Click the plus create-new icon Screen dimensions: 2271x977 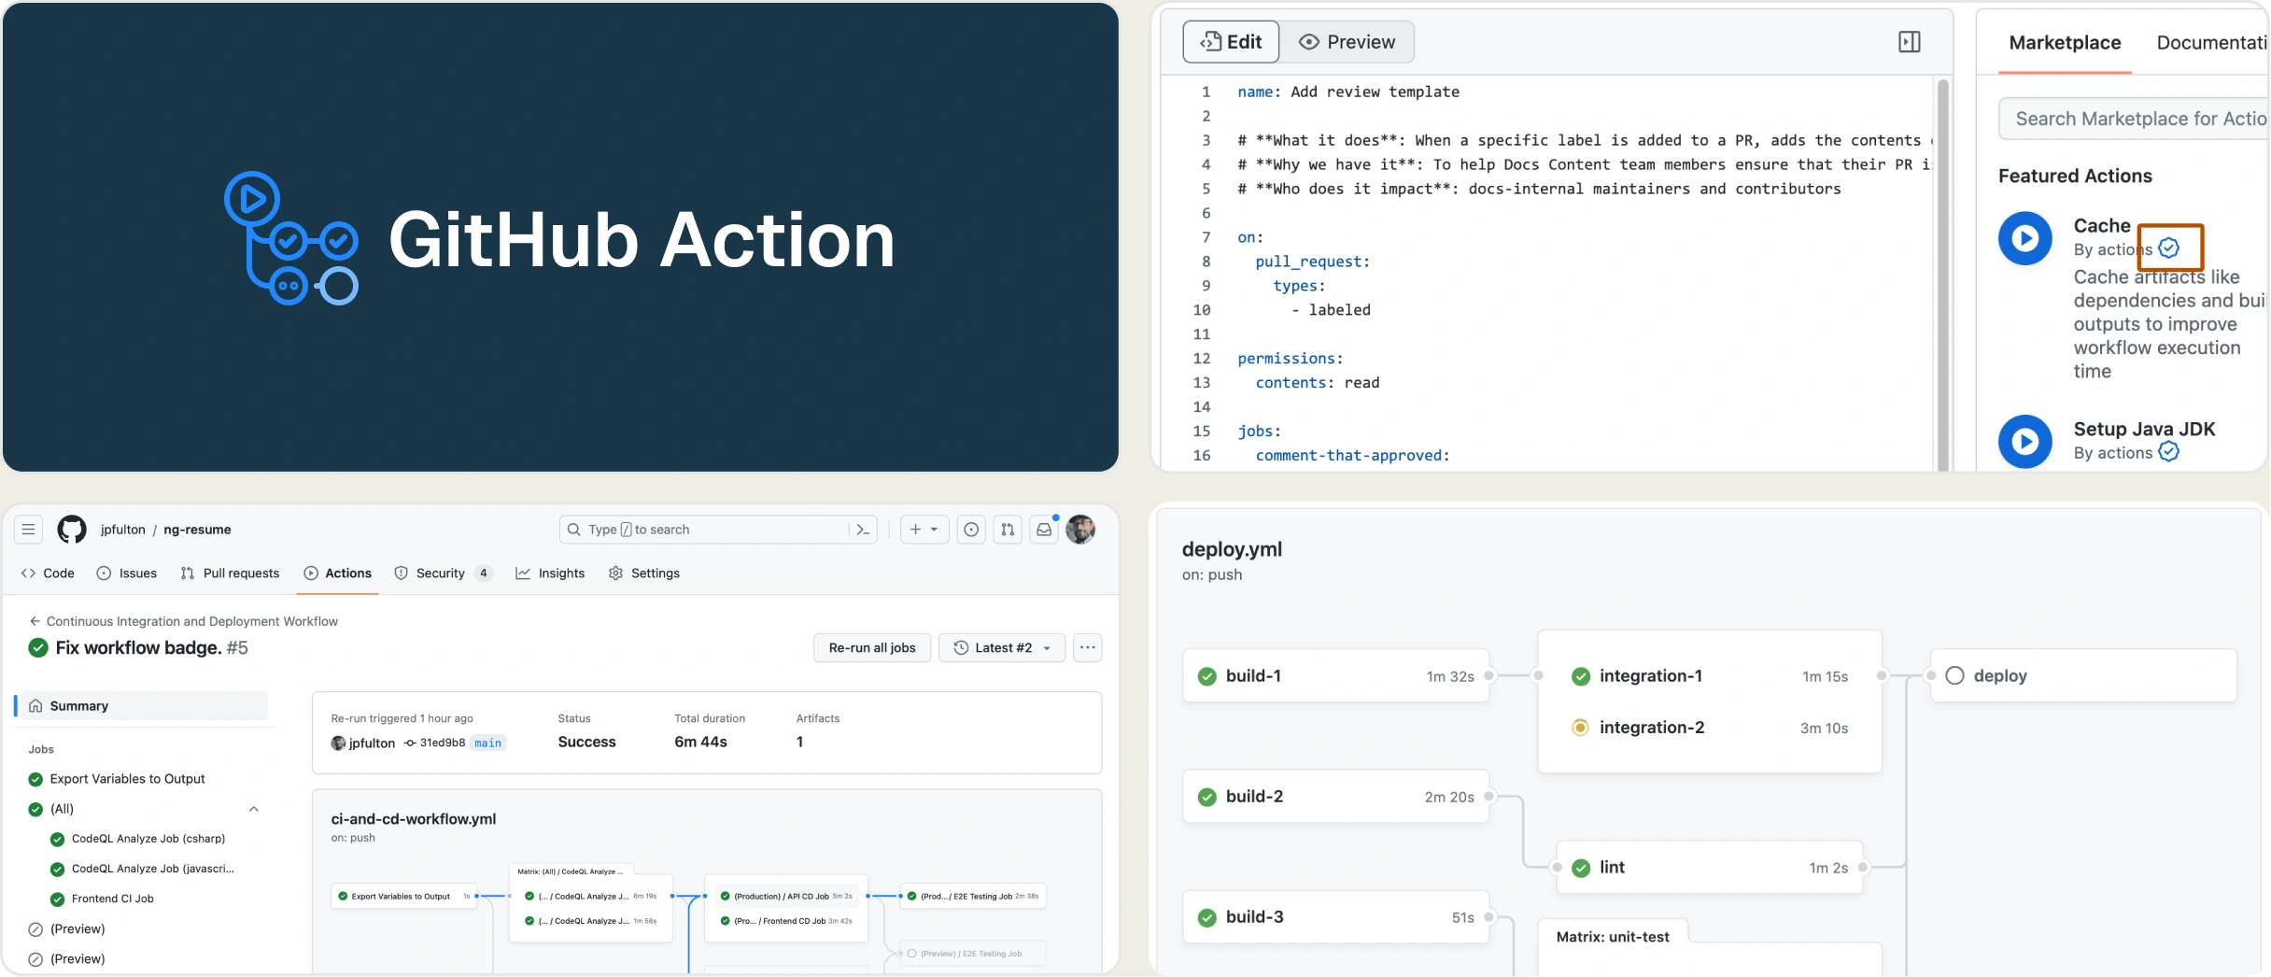point(915,530)
